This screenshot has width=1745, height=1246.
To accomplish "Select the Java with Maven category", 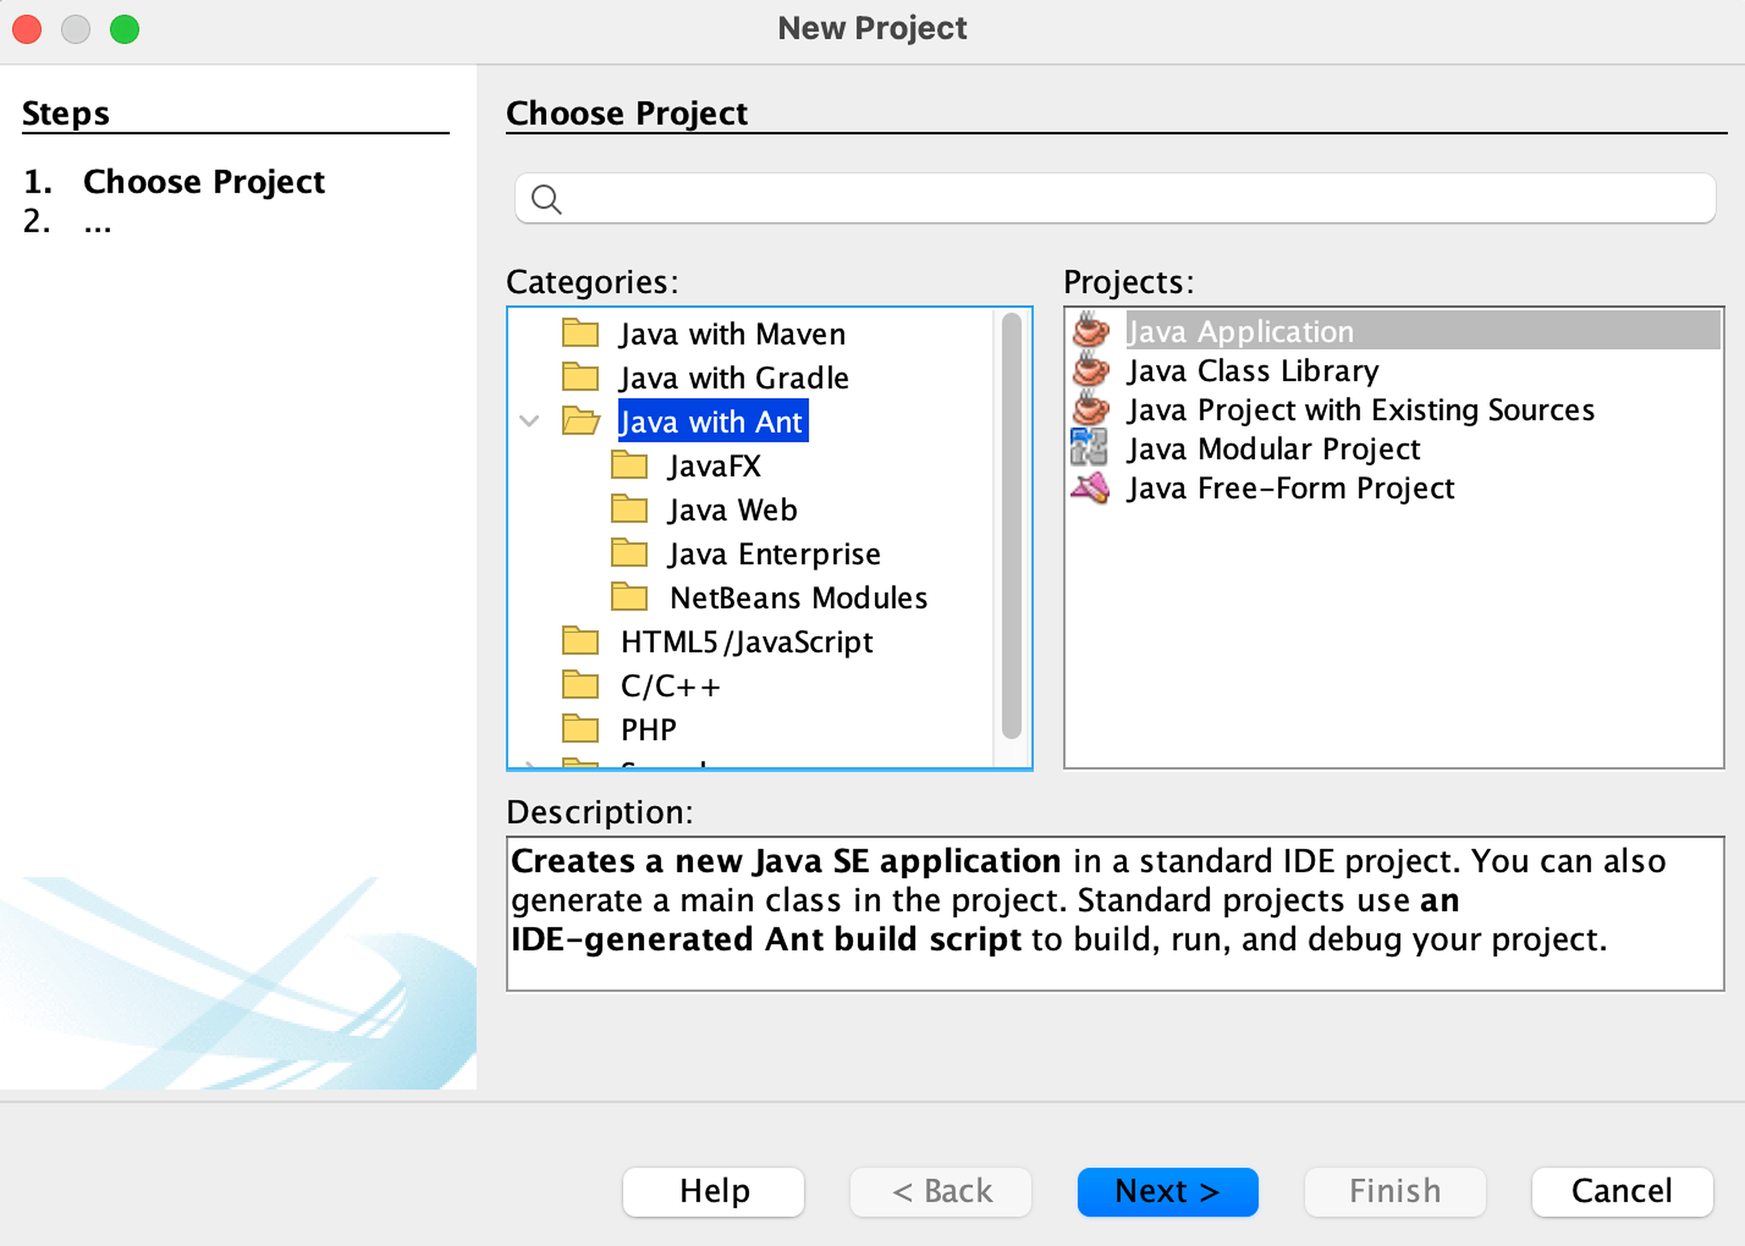I will tap(733, 335).
